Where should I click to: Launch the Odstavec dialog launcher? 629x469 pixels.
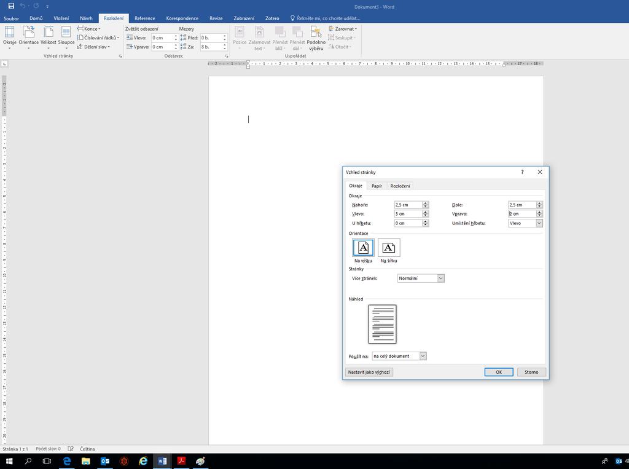click(x=227, y=56)
